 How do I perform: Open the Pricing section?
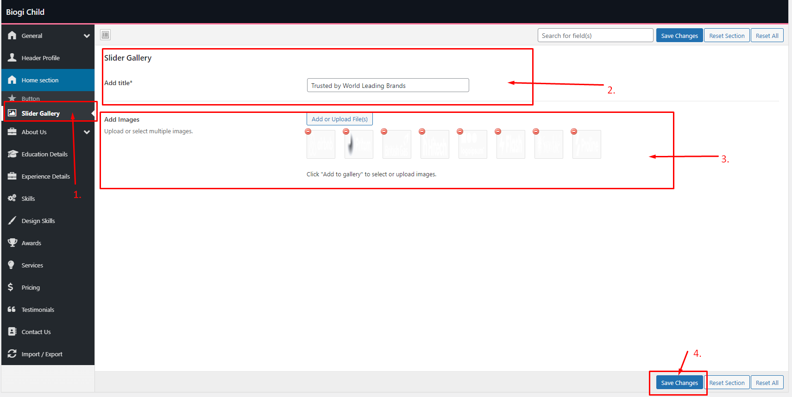48,287
